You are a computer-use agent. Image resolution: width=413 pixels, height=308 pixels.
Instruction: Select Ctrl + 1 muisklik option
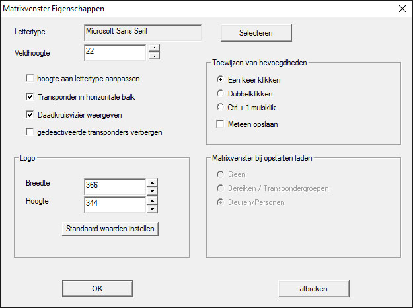[x=221, y=106]
